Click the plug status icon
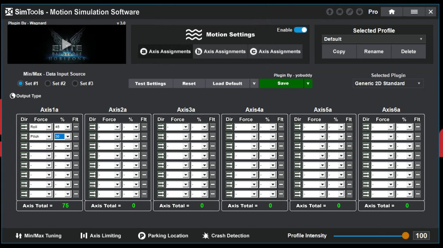Screen dimensions: 443x248 (x=359, y=12)
